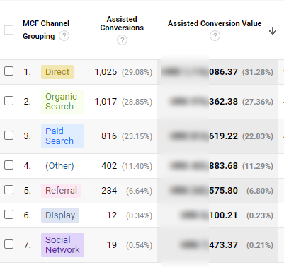Click help icon next to MCF Channel Grouping

coord(64,36)
